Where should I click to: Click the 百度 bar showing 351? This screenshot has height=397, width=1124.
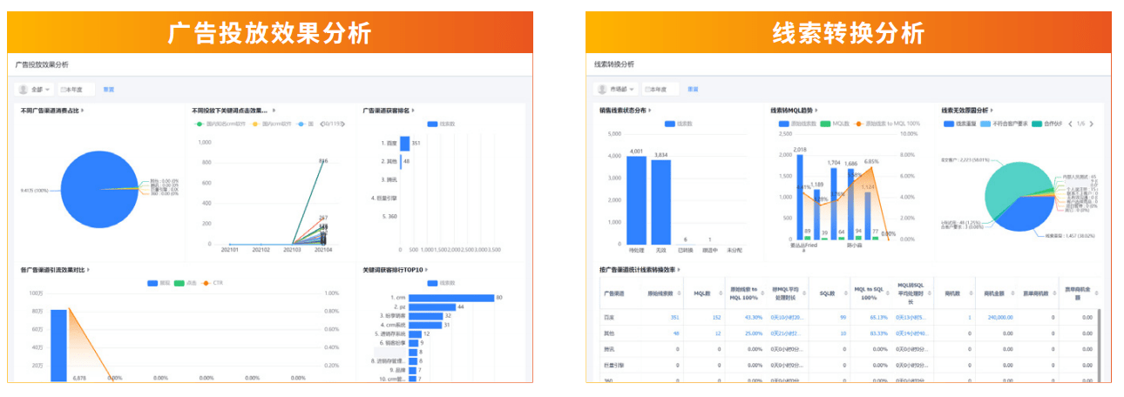403,143
